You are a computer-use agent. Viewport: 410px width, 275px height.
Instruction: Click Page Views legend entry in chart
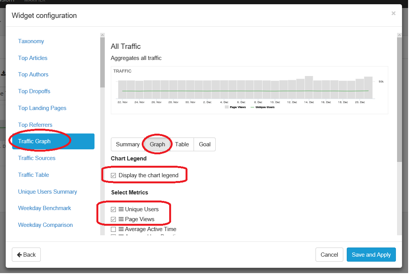coord(236,108)
